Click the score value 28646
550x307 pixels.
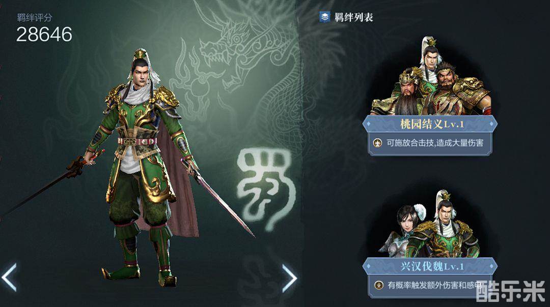[x=44, y=34]
